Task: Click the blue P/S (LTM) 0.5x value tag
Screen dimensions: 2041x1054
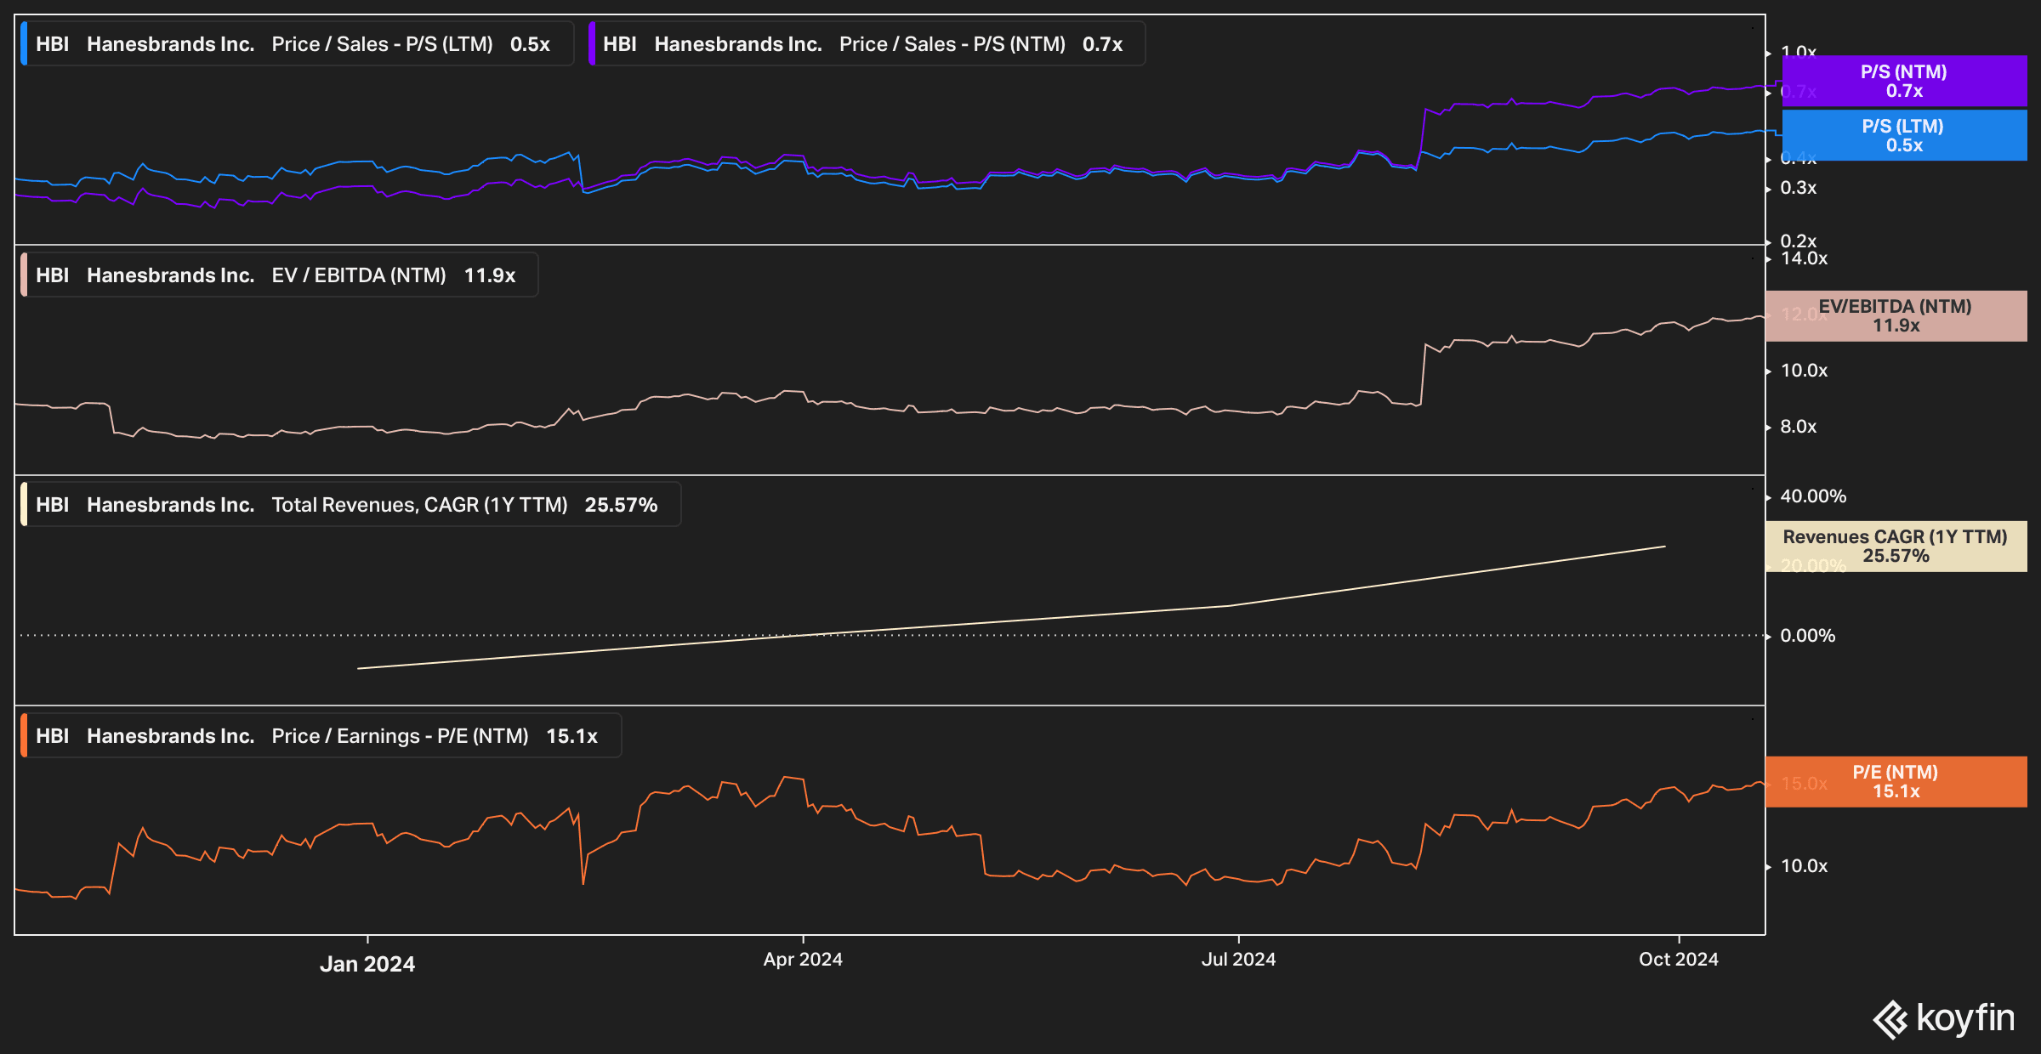Action: pyautogui.click(x=1903, y=136)
